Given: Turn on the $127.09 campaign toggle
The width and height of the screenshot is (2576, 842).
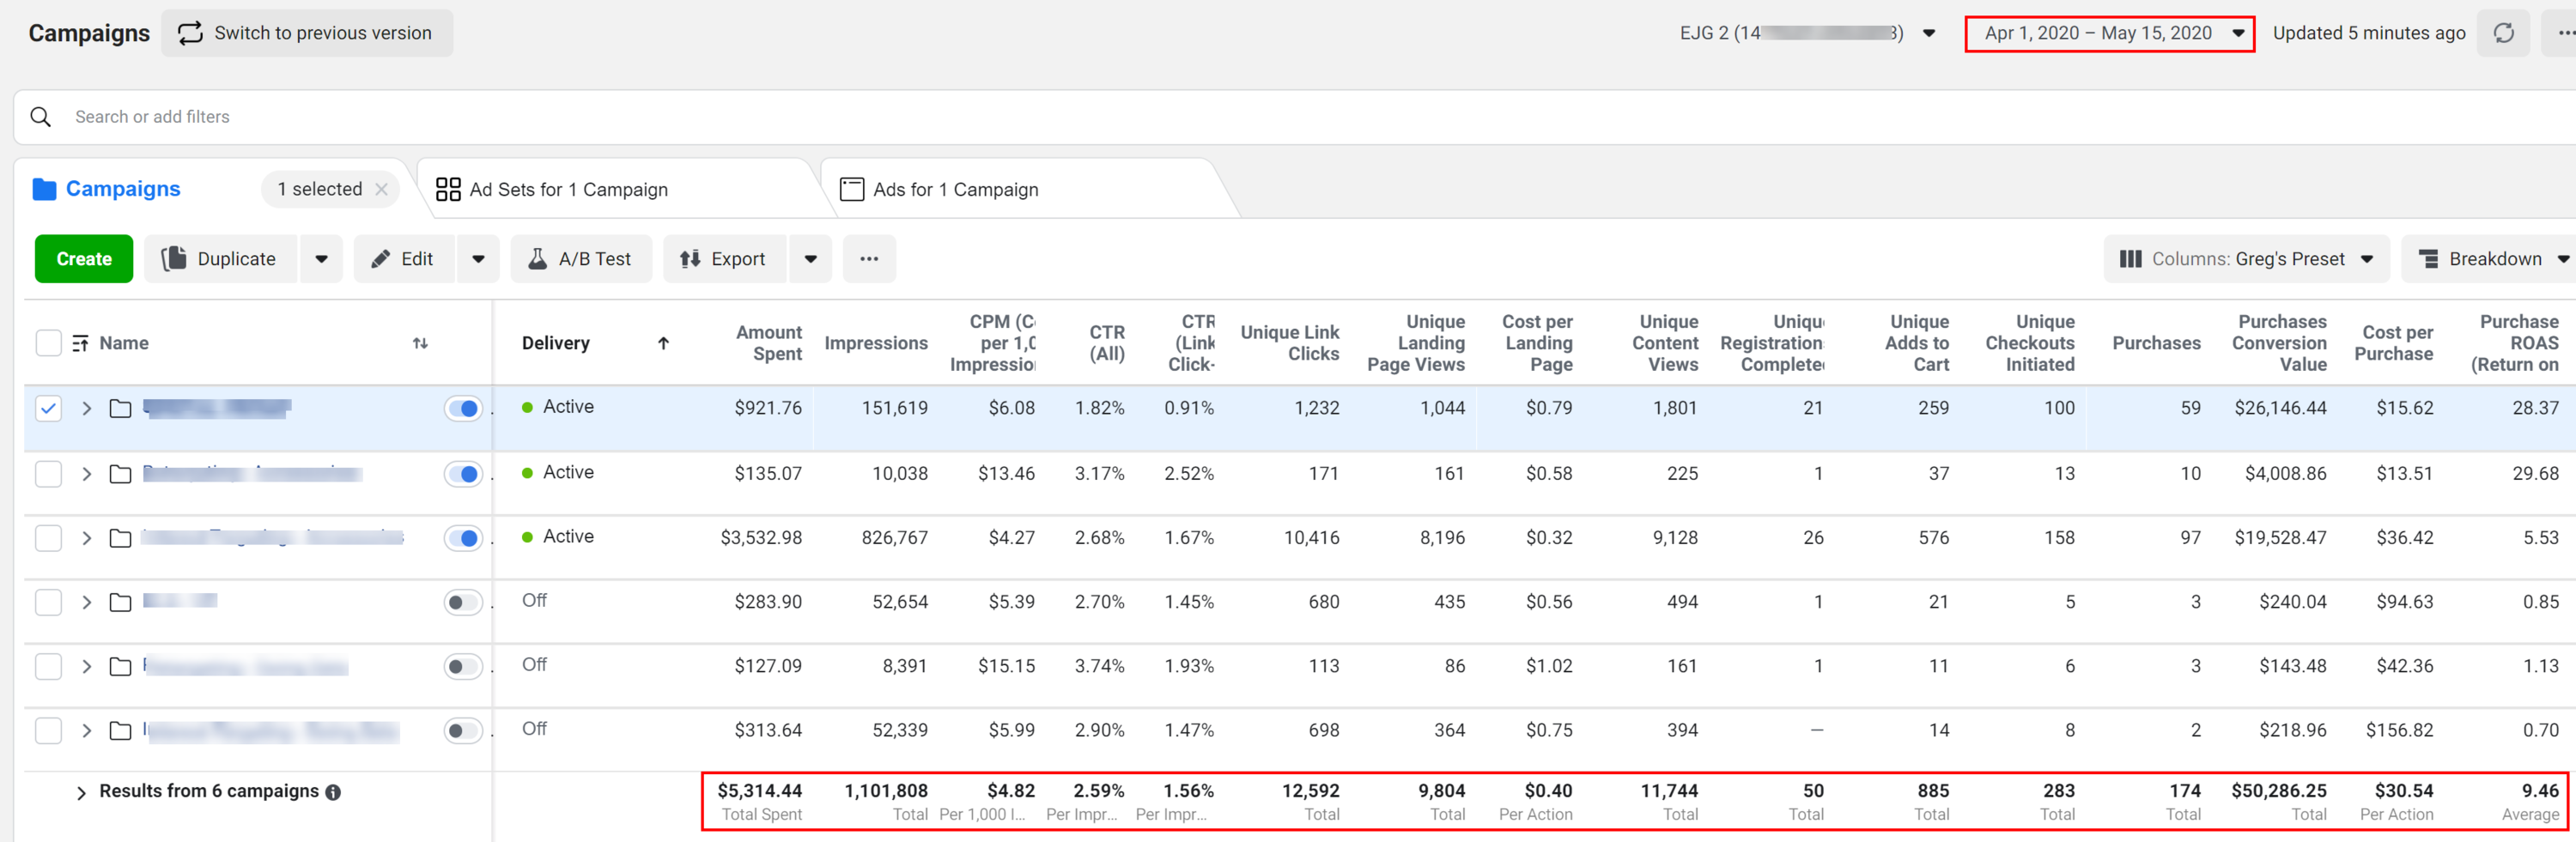Looking at the screenshot, I should (x=463, y=666).
